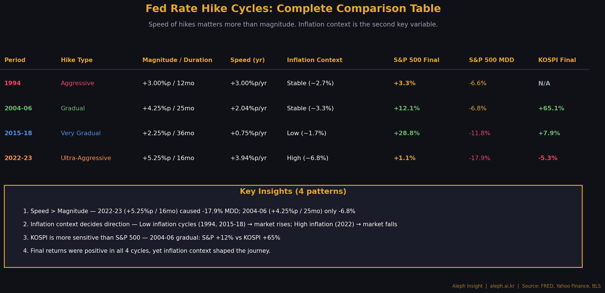Click the S&P 500 Final header
Screen dimensions: 605x293
pyautogui.click(x=417, y=60)
